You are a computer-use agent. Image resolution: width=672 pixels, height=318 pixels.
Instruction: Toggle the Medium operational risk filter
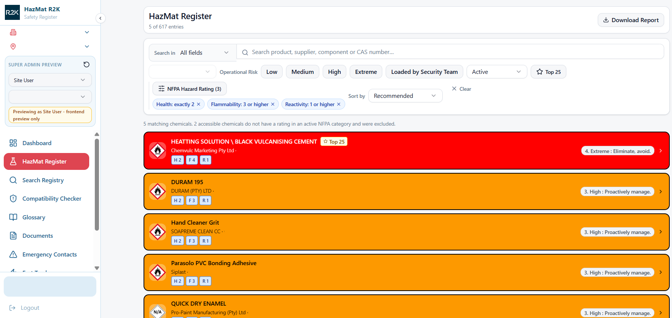click(x=302, y=72)
